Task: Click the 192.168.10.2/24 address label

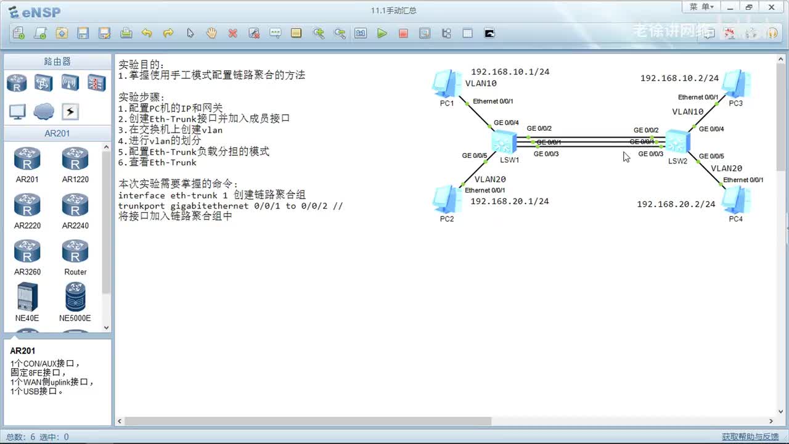Action: point(680,78)
